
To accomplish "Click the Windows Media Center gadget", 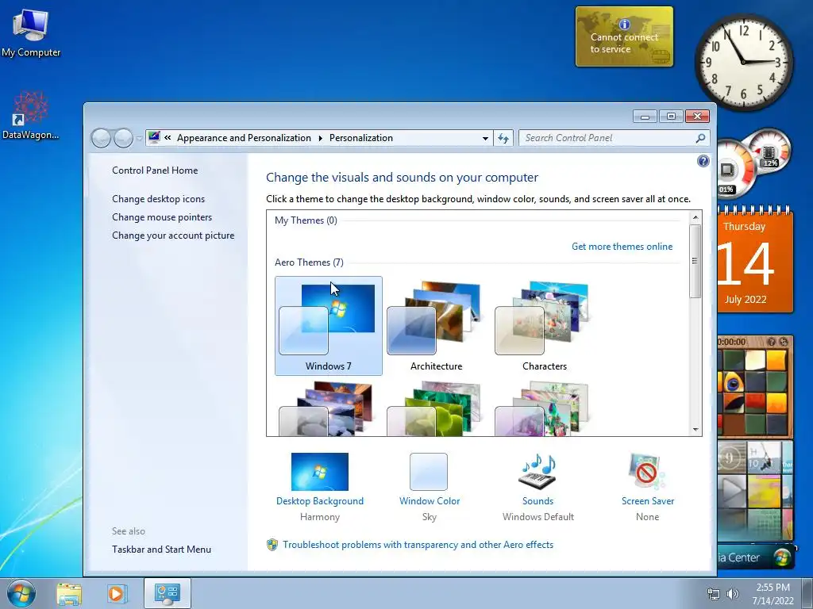I will [x=756, y=557].
